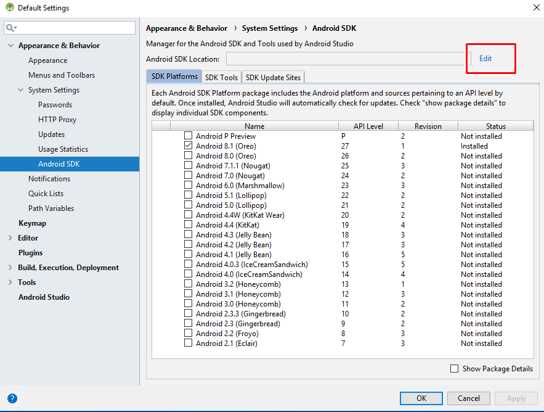
Task: Switch to the SDK Tools tab
Action: pos(221,78)
